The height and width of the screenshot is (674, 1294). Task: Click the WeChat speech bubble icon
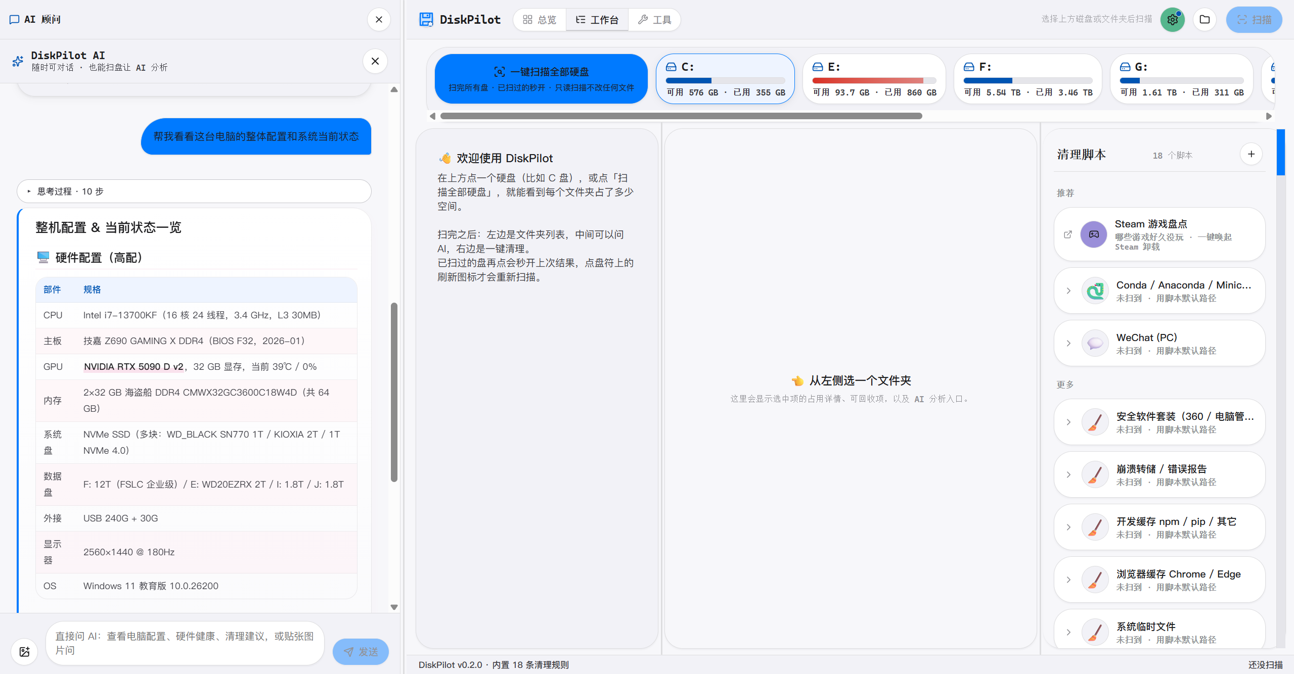tap(1095, 344)
